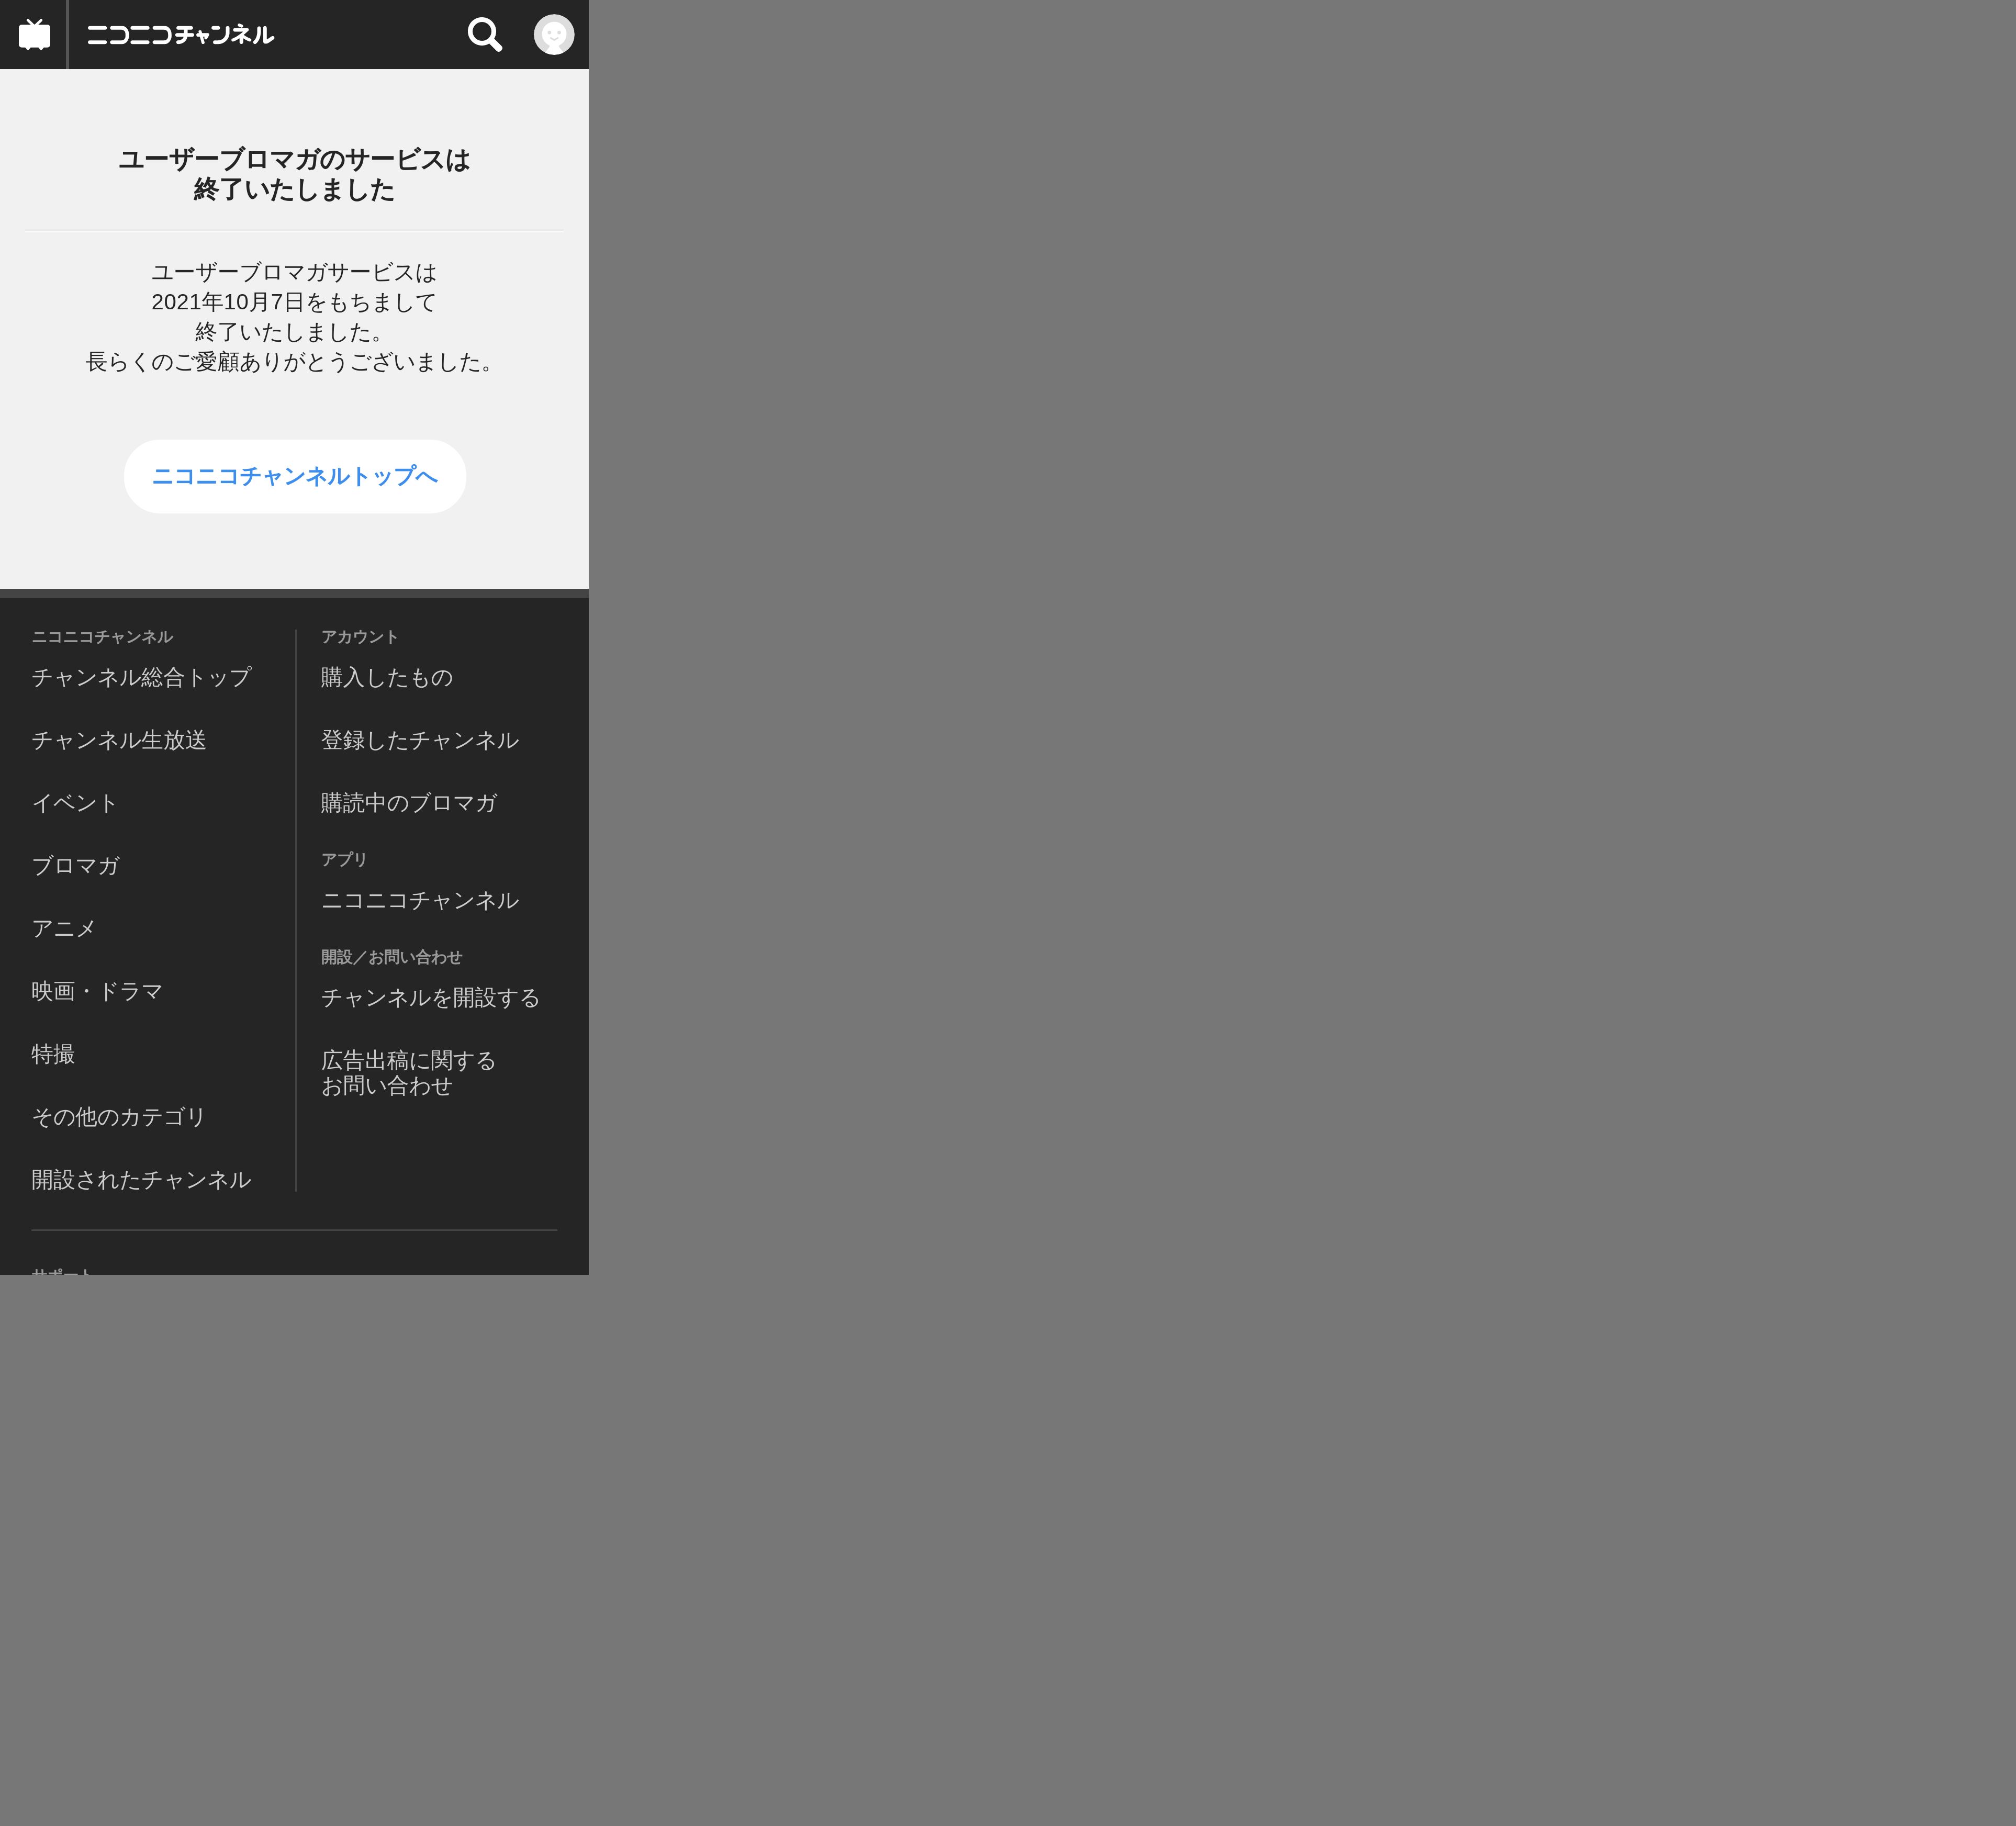The height and width of the screenshot is (1826, 2016).
Task: Click the Niconico TV logo icon
Action: pyautogui.click(x=34, y=34)
